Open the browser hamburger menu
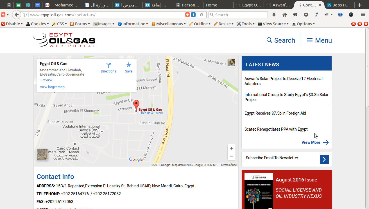Viewport: 369px width, 209px height. (x=363, y=15)
